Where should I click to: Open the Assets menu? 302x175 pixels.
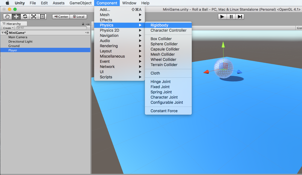59,3
